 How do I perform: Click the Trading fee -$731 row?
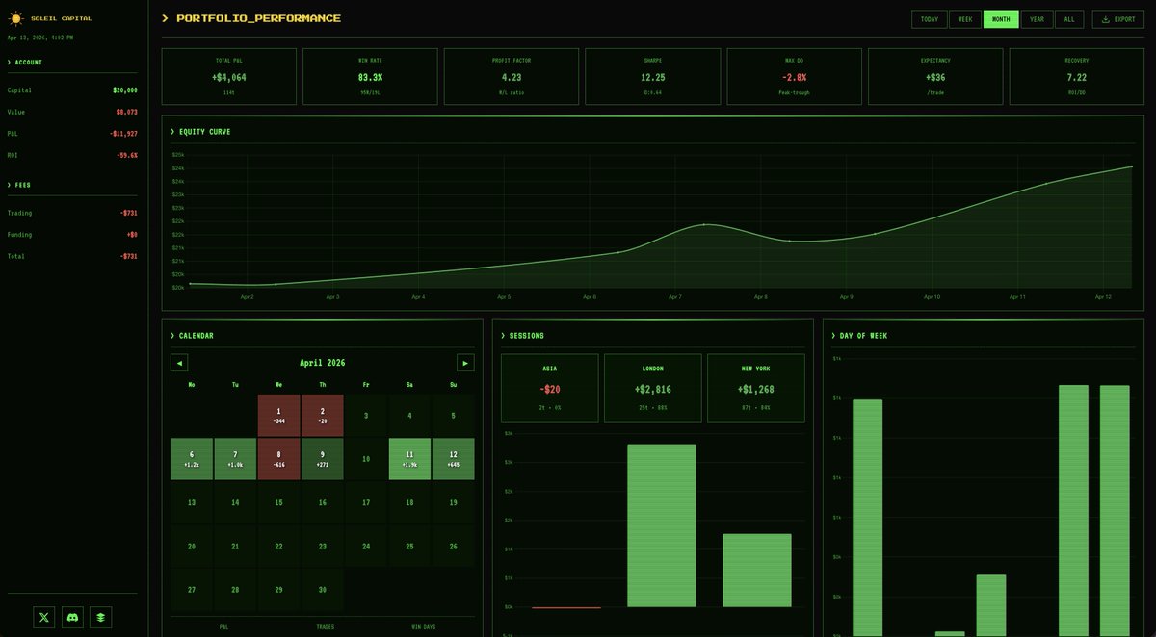(x=72, y=213)
